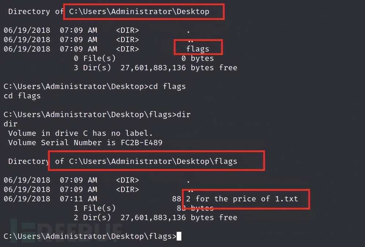
Task: Click the 'dir' command after the flags prompt
Action: [x=184, y=115]
